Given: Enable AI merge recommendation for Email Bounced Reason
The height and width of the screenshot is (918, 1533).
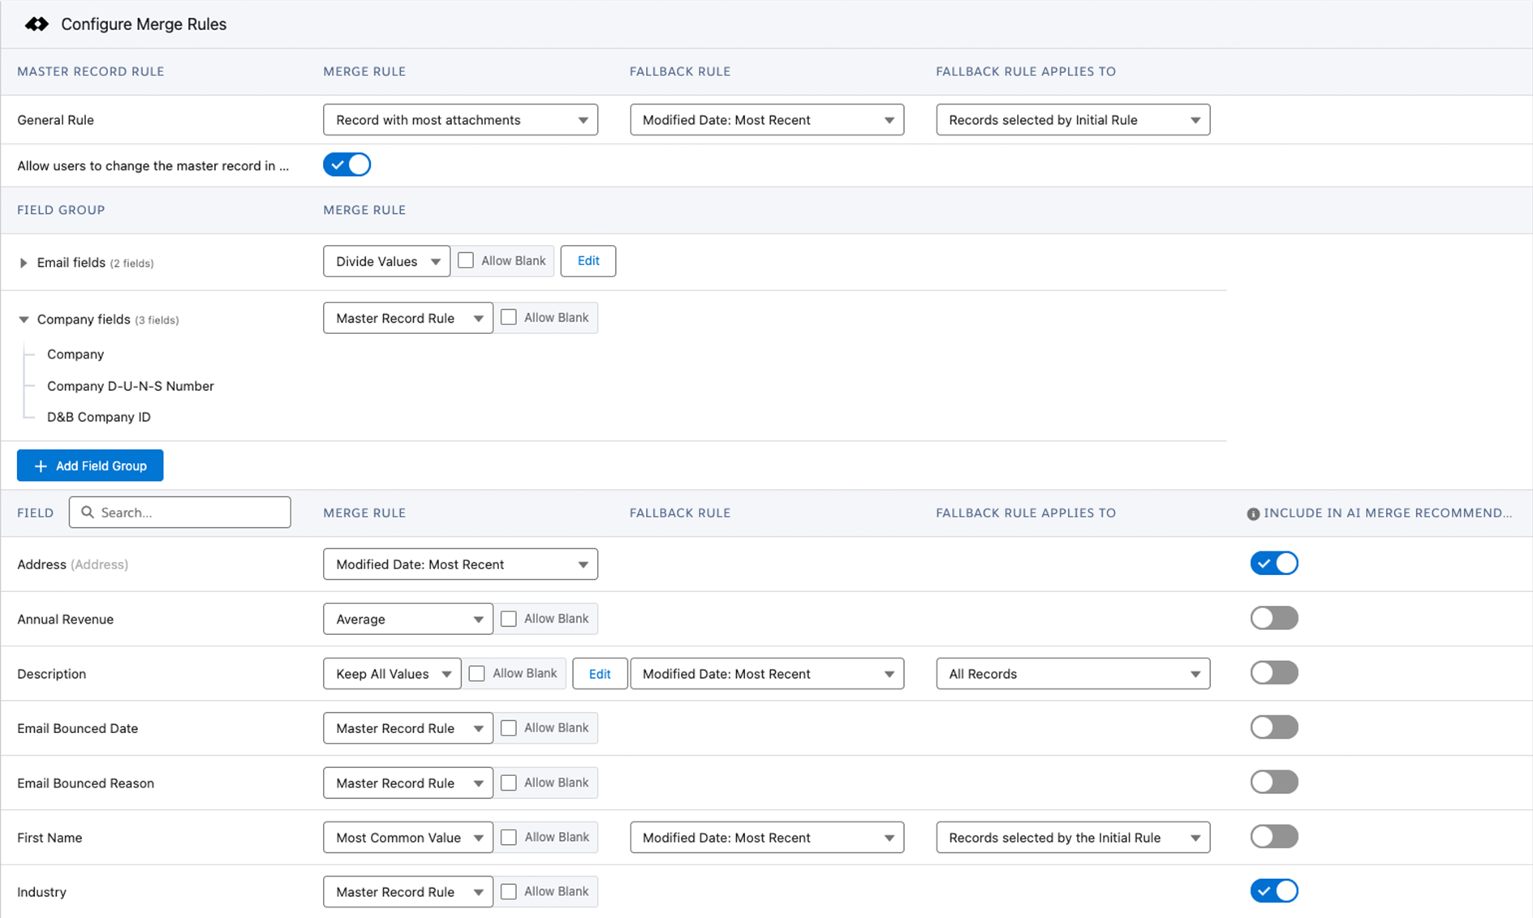Looking at the screenshot, I should [1274, 782].
